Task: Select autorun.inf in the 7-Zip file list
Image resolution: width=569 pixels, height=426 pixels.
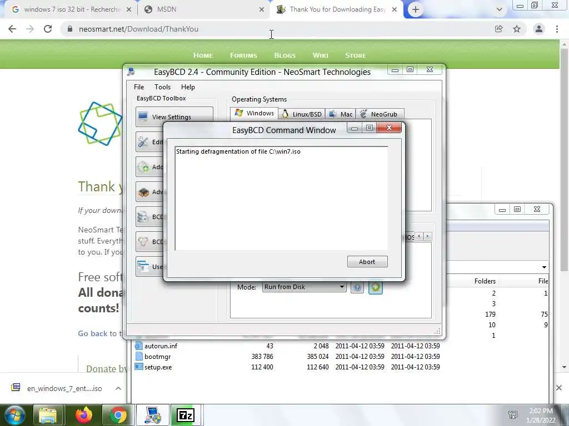Action: click(161, 346)
